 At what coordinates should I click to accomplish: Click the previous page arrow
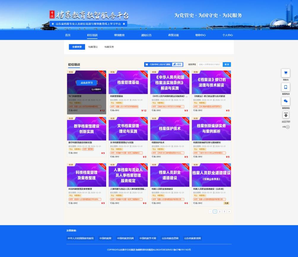211,211
